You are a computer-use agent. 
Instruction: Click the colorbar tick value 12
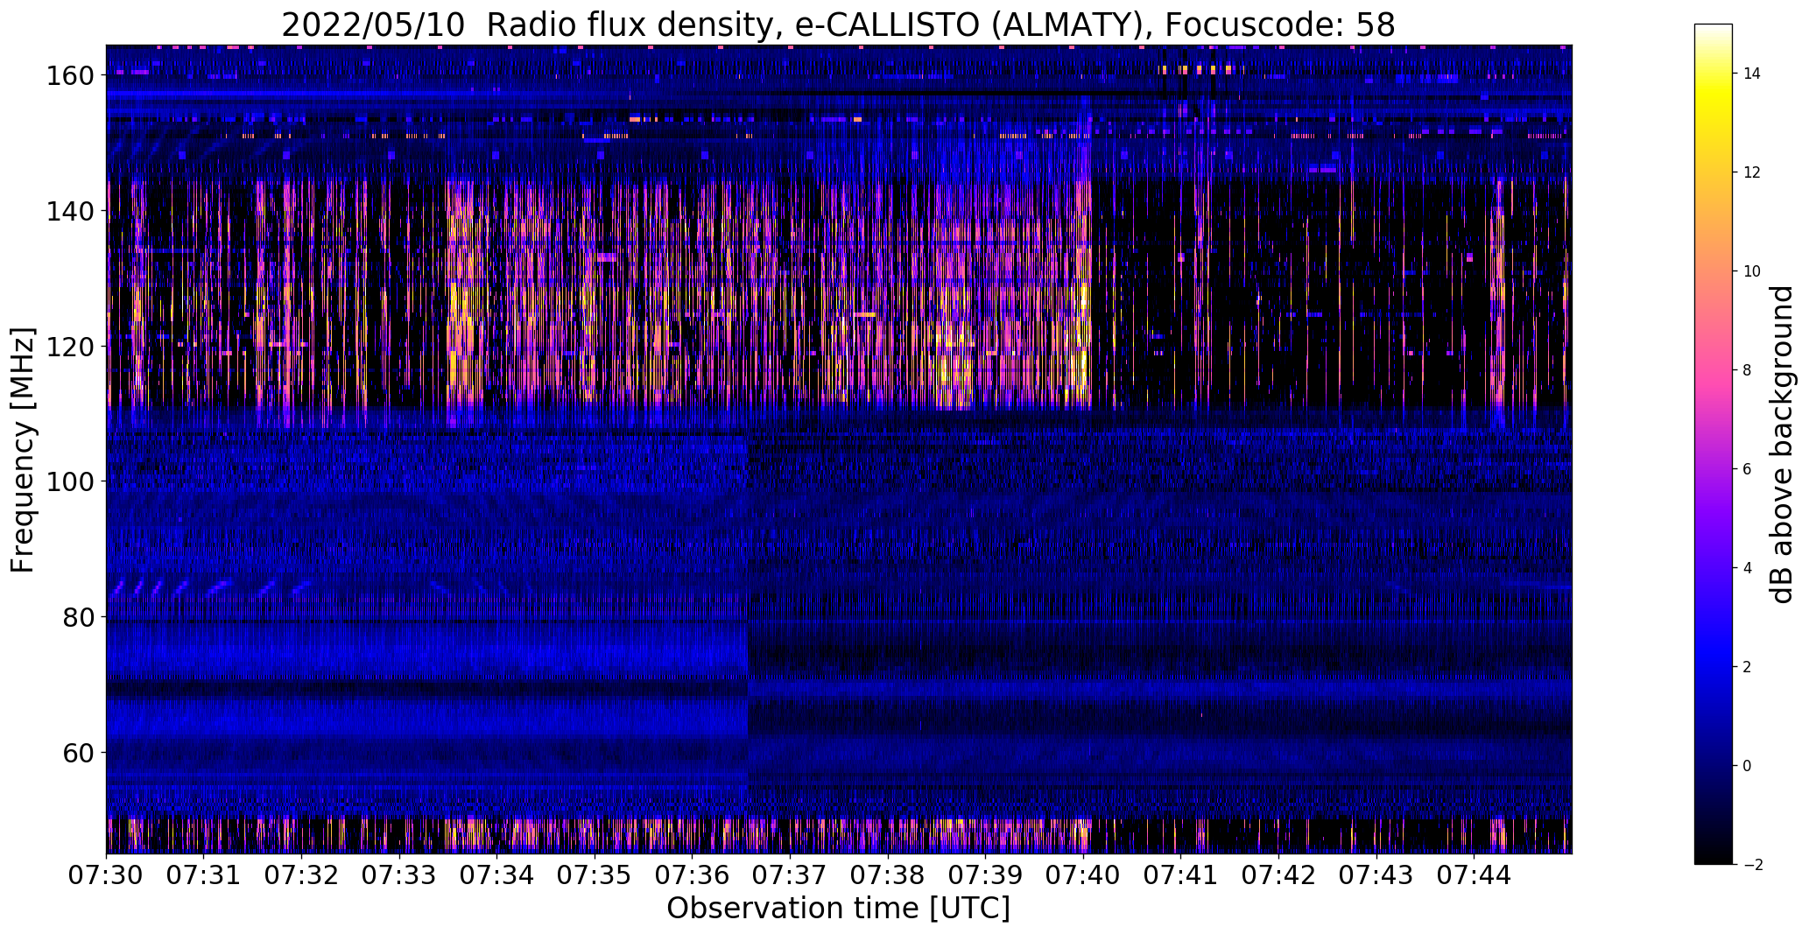coord(1752,172)
